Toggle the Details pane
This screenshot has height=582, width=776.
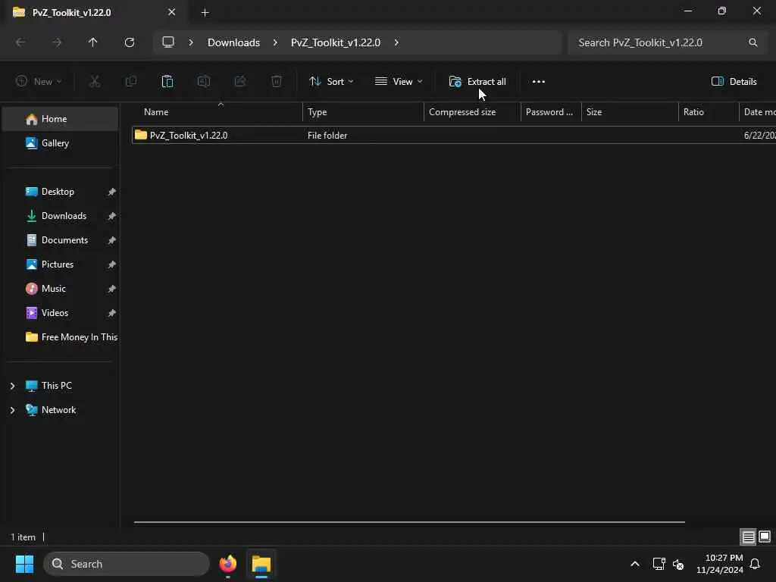pos(734,82)
